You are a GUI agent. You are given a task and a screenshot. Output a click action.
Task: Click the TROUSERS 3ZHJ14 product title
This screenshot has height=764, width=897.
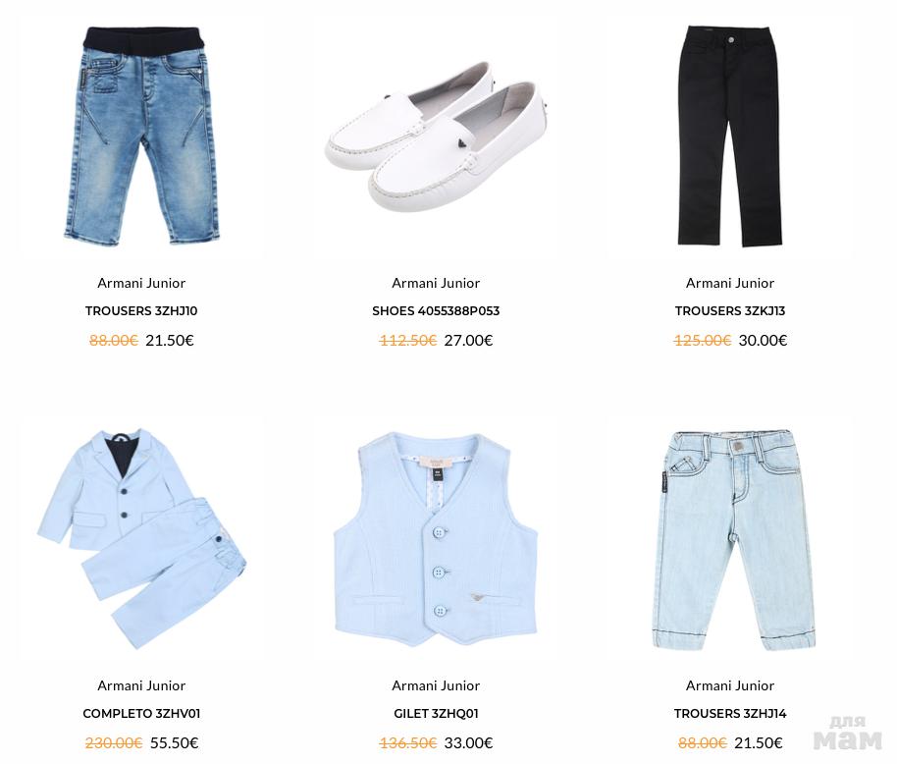coord(730,714)
